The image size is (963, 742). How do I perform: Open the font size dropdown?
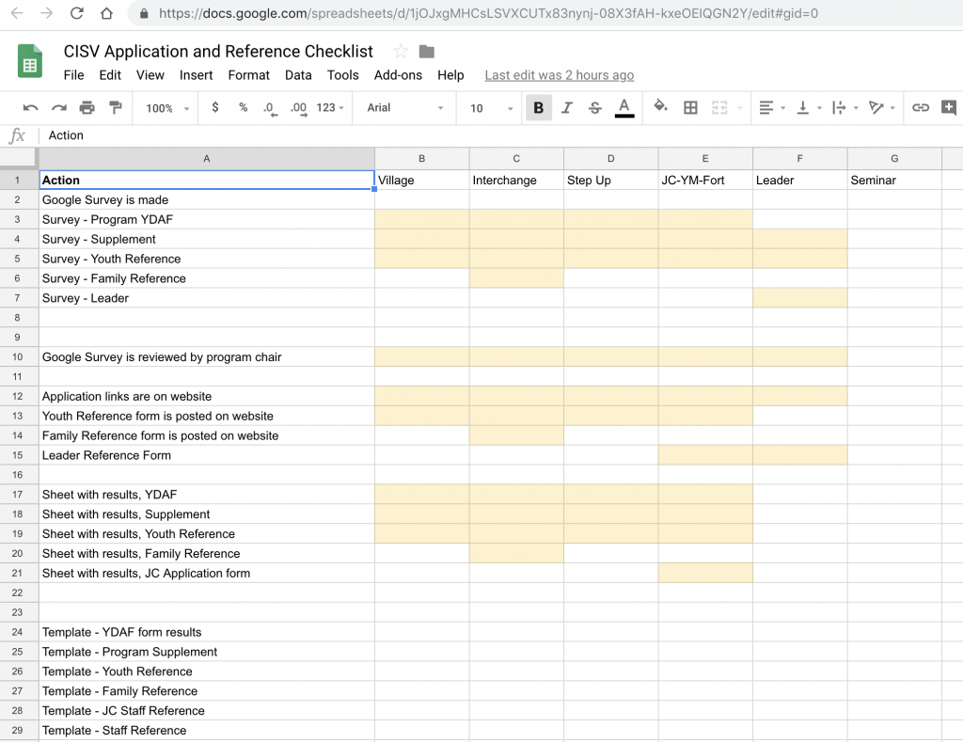[x=487, y=107]
